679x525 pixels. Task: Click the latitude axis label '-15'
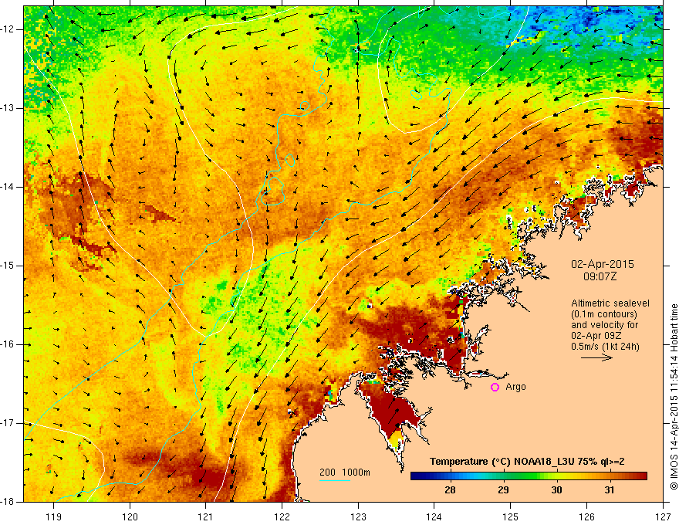pos(8,266)
